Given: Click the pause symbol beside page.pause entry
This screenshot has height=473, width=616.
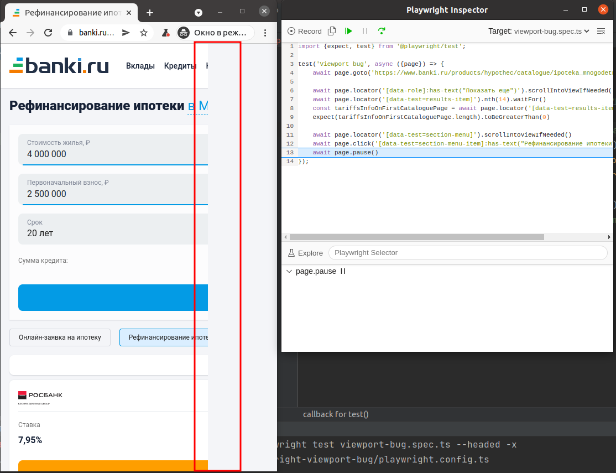Looking at the screenshot, I should pos(342,271).
